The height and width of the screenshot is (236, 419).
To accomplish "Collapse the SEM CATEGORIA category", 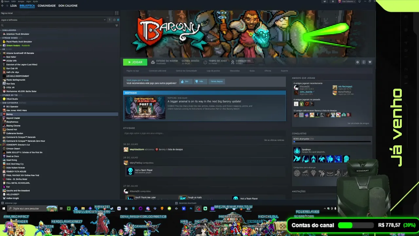I will 1,103.
